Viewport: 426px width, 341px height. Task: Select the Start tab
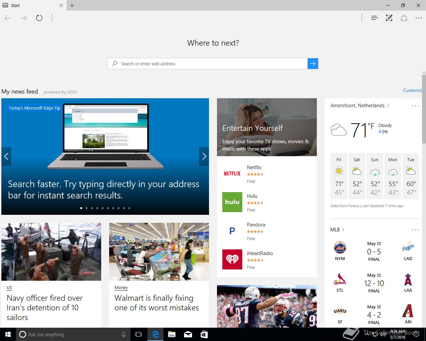pos(33,5)
